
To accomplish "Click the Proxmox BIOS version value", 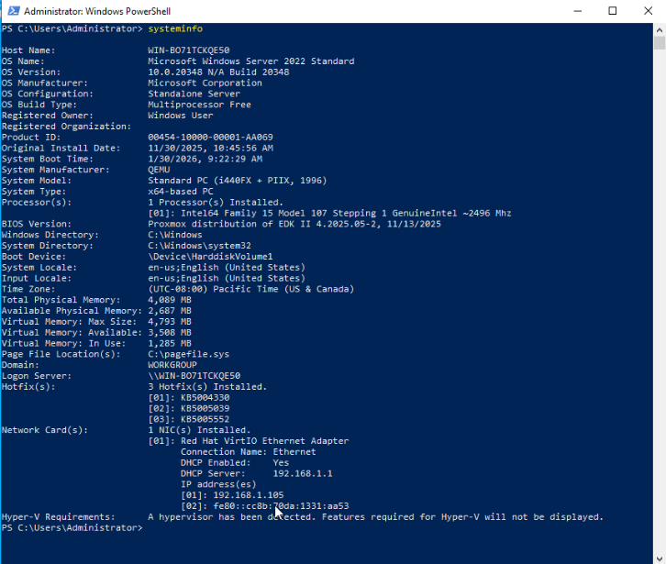I will pyautogui.click(x=294, y=225).
